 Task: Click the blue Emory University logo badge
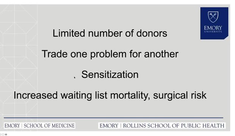coord(214,23)
